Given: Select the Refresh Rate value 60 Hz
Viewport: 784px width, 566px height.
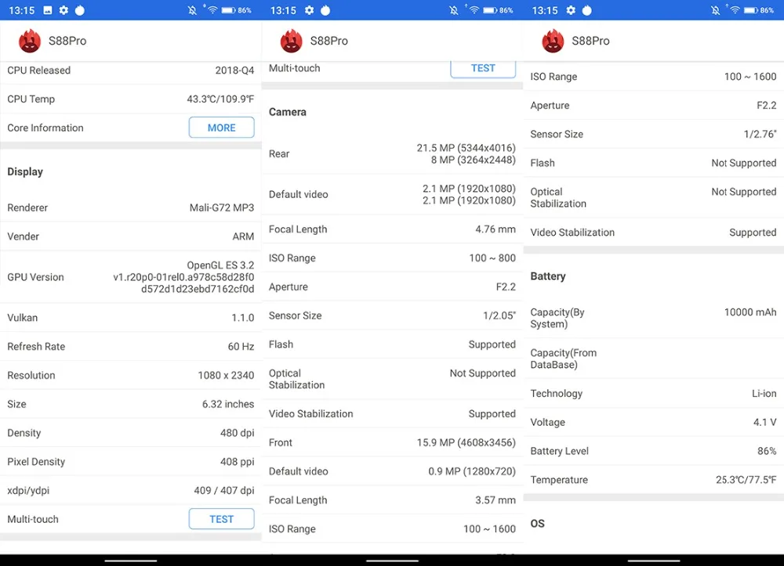Looking at the screenshot, I should [241, 346].
